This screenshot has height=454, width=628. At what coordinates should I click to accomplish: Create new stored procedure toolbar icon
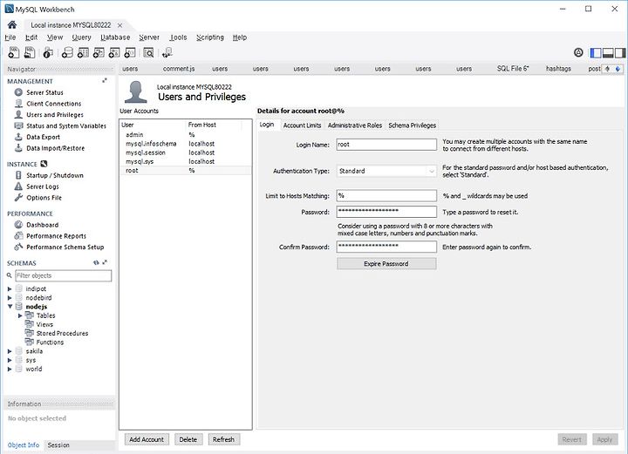tap(114, 52)
